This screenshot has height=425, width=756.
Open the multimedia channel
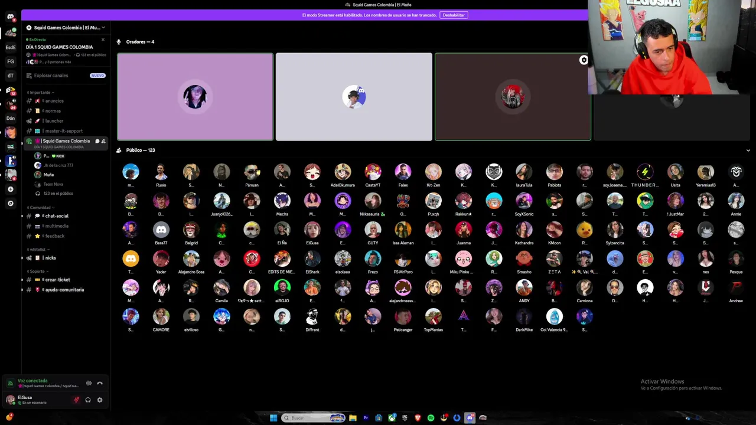[66, 226]
